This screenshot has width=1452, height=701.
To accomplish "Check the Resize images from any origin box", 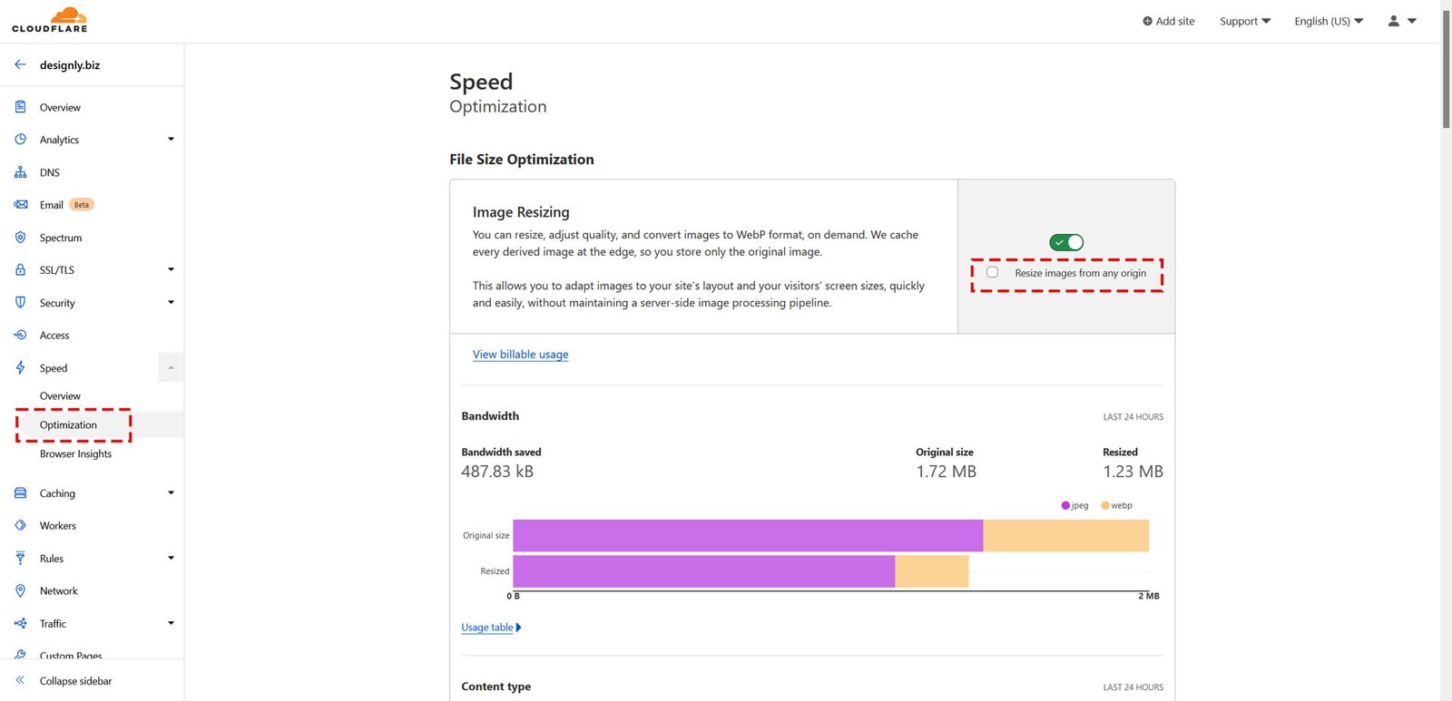I will coord(992,272).
